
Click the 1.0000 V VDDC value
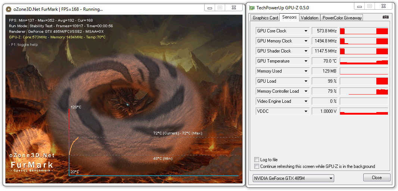point(325,111)
